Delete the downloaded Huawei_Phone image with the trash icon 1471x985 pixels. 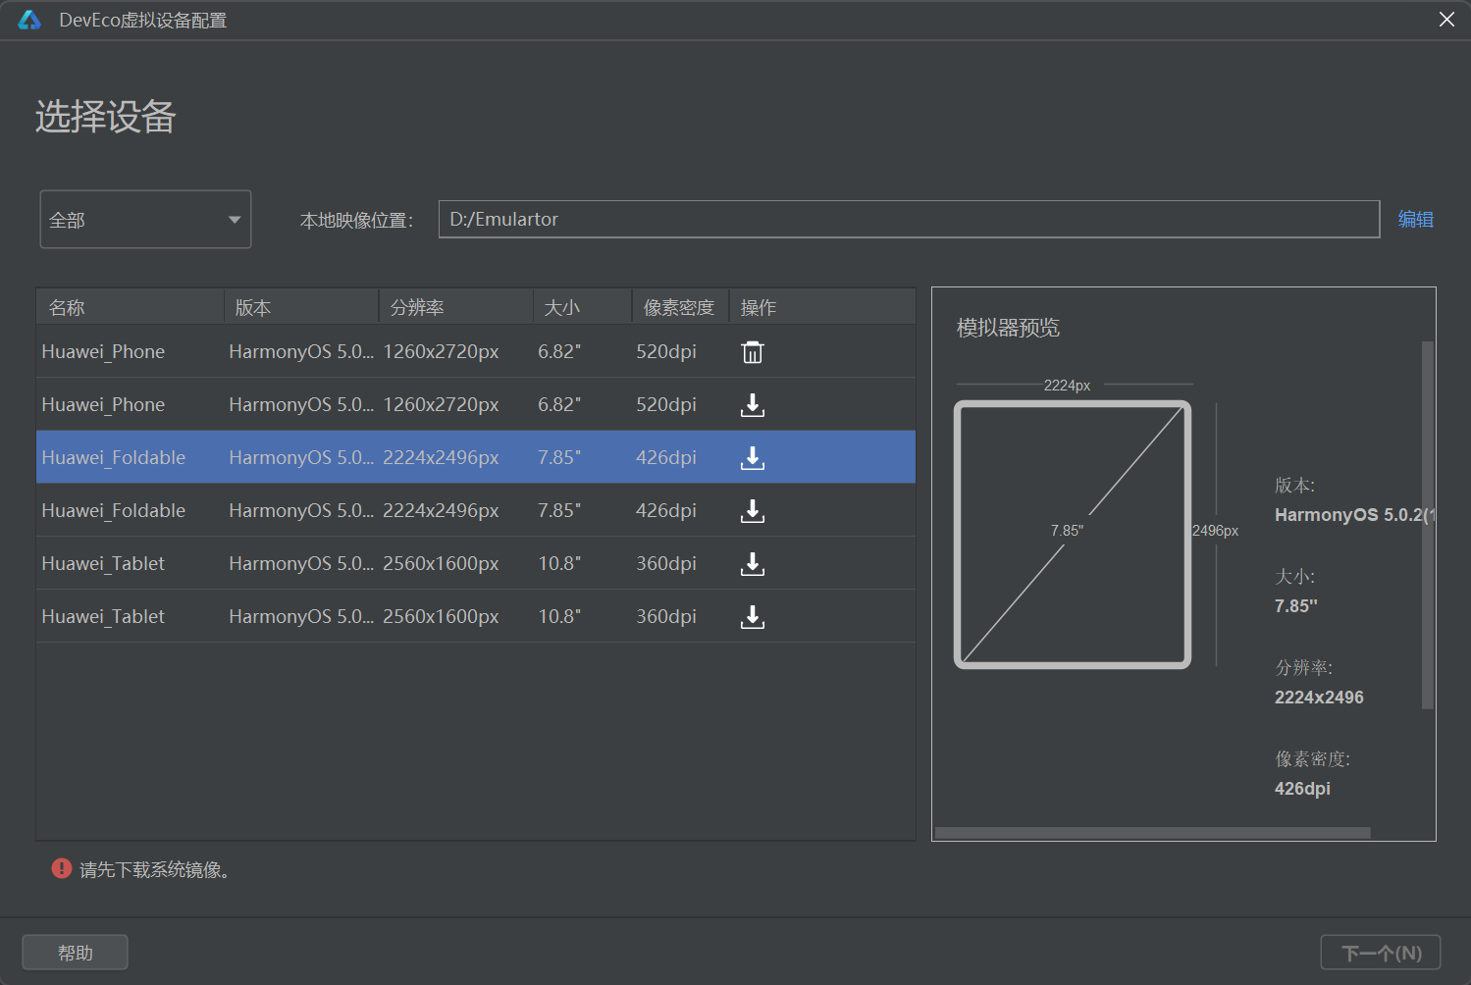tap(753, 352)
